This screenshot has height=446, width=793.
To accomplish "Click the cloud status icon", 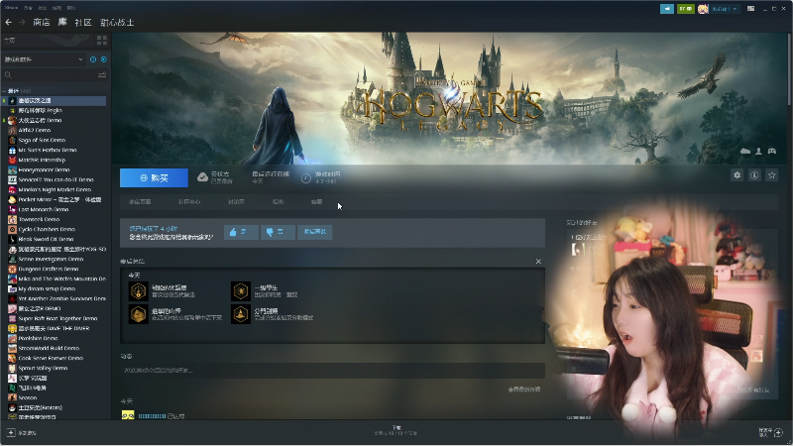I will point(202,177).
